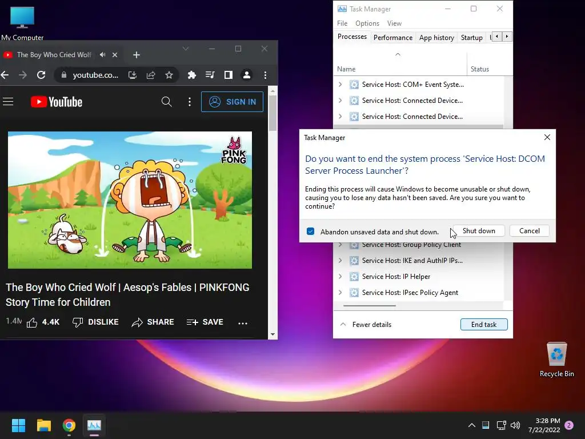The width and height of the screenshot is (585, 439).
Task: Click the install app icon in address bar
Action: (133, 75)
